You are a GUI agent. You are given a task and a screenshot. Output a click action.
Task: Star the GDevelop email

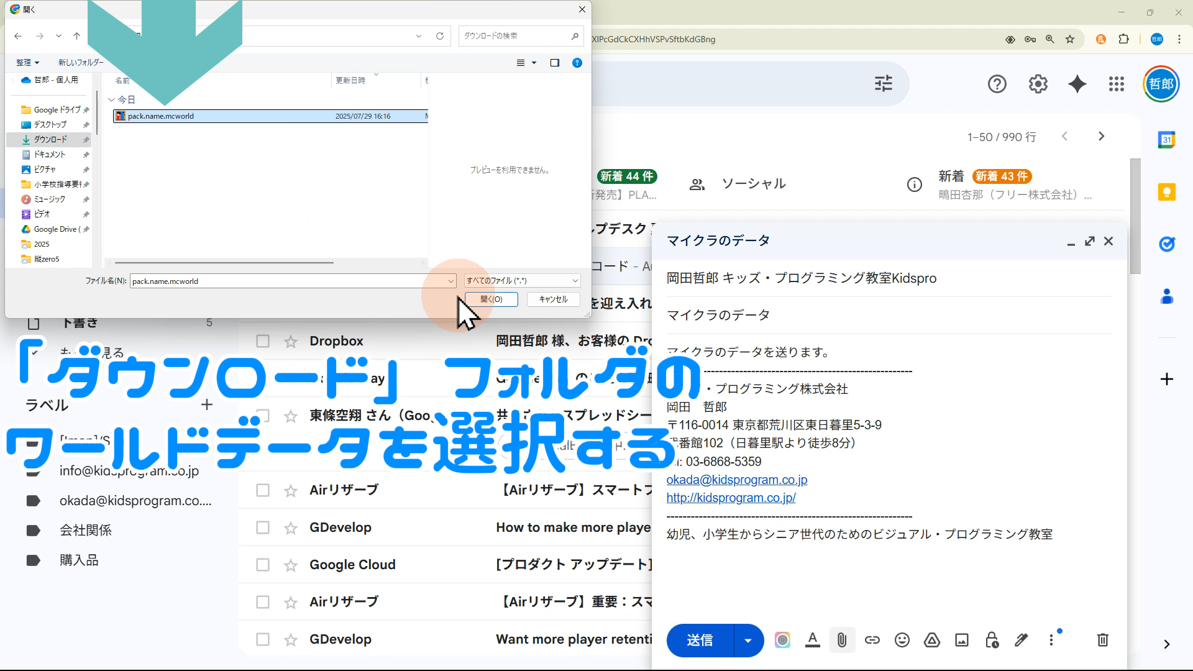pyautogui.click(x=290, y=528)
